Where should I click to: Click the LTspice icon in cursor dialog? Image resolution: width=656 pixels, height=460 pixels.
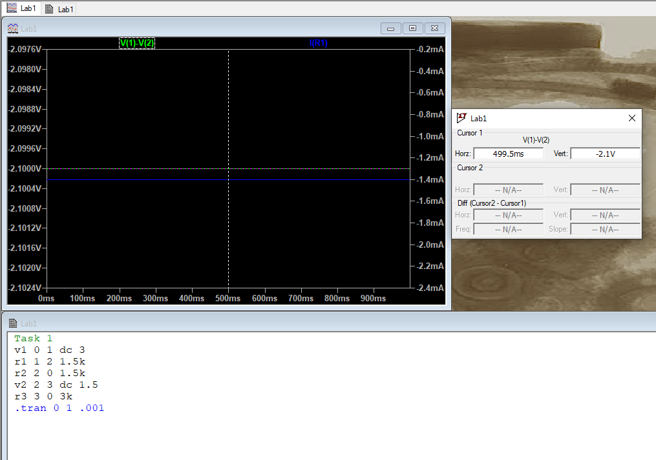461,118
